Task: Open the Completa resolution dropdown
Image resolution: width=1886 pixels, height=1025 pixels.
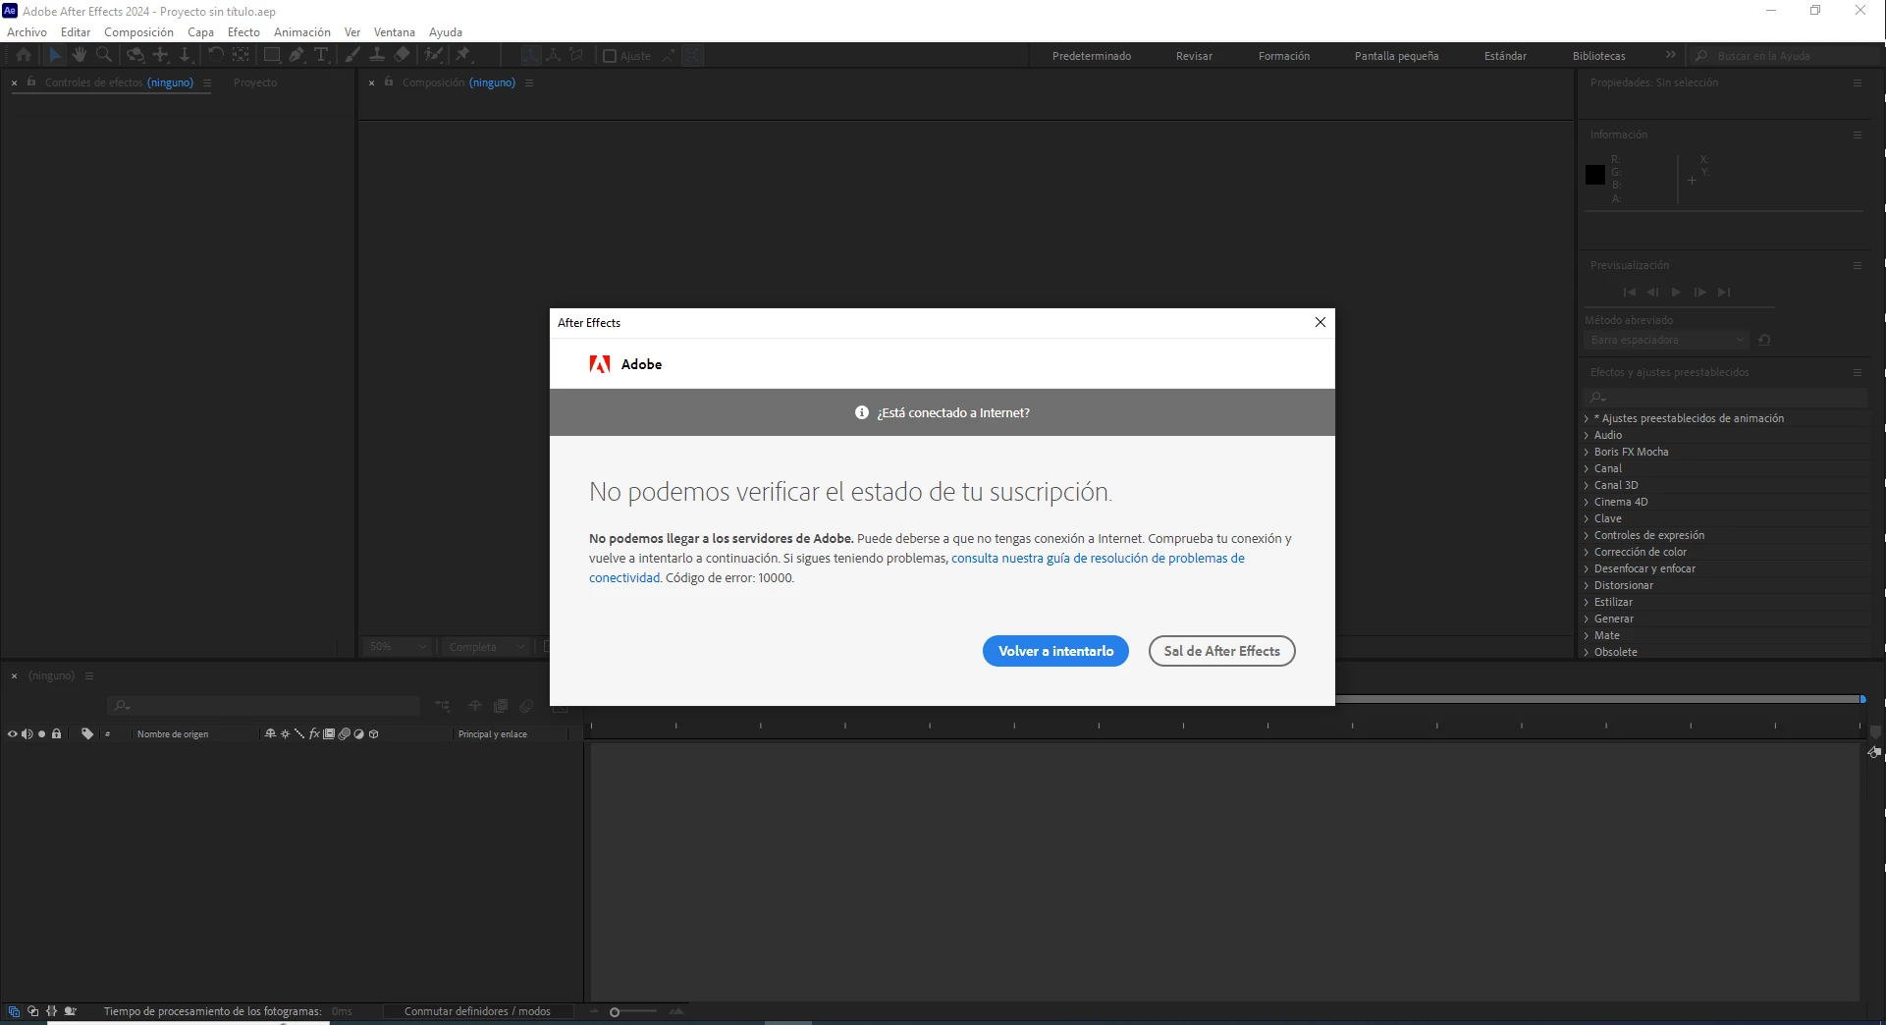Action: tap(486, 646)
